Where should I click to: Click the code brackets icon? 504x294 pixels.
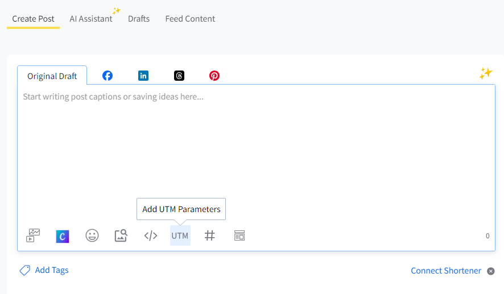151,235
